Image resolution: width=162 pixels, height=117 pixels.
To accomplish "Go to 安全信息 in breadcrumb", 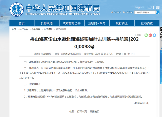I will pos(36,29).
